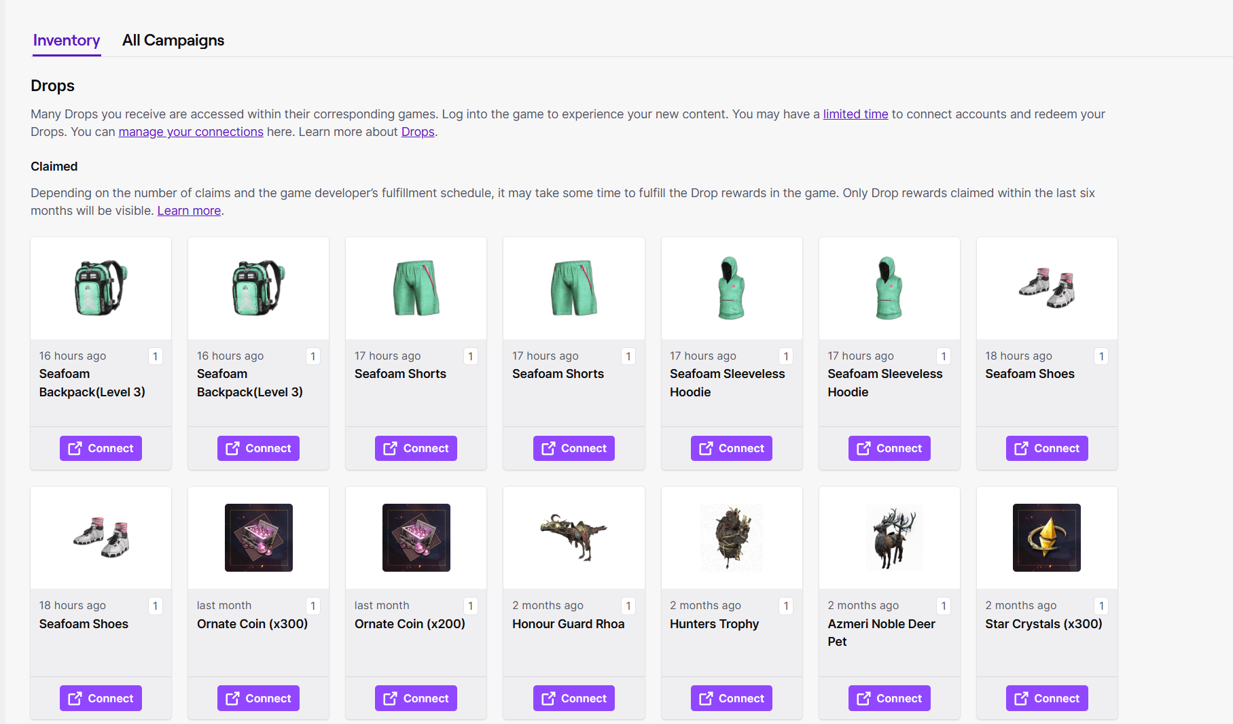Click the Hunters Trophy item image
Screen dimensions: 1233x724
[x=732, y=538]
